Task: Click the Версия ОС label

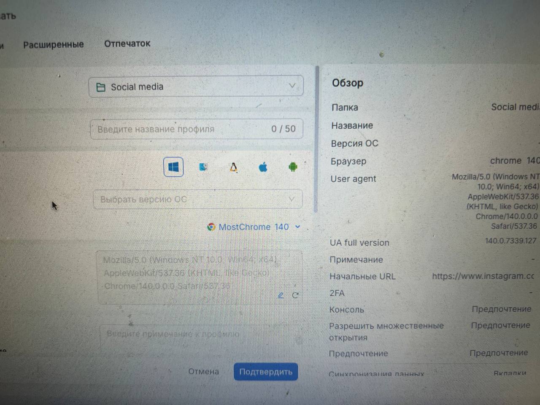Action: 354,143
